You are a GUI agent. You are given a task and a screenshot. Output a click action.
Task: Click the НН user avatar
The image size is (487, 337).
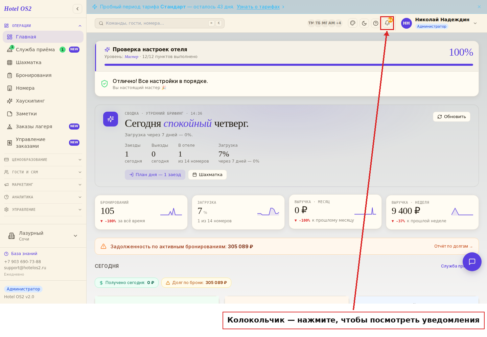tap(407, 23)
